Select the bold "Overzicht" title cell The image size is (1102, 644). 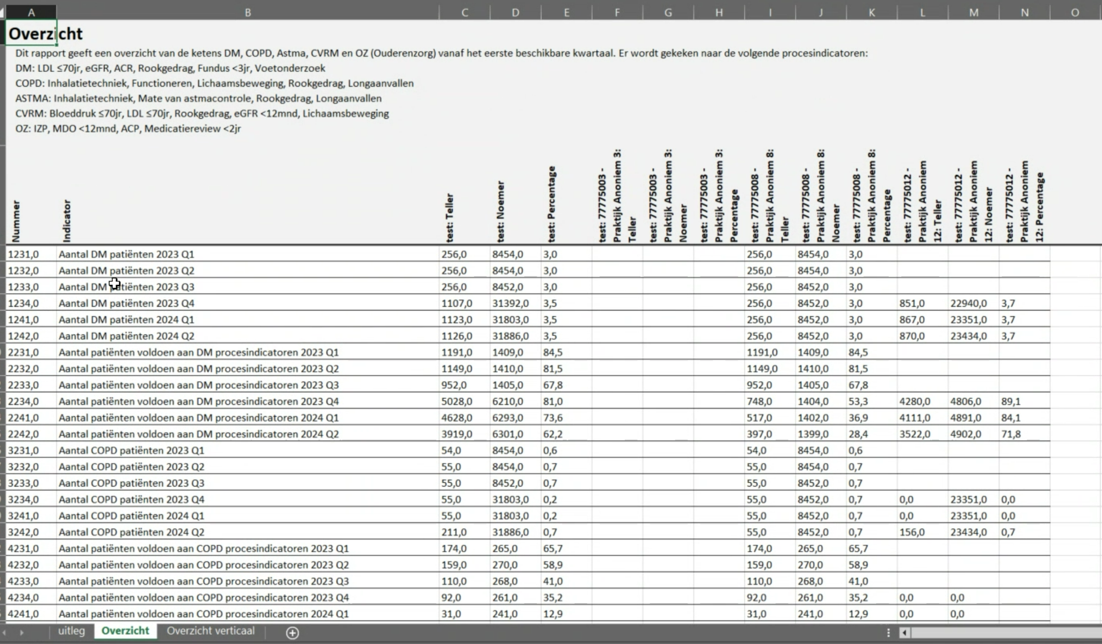[x=31, y=33]
